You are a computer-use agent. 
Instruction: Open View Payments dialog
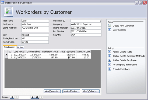[x=52, y=91]
